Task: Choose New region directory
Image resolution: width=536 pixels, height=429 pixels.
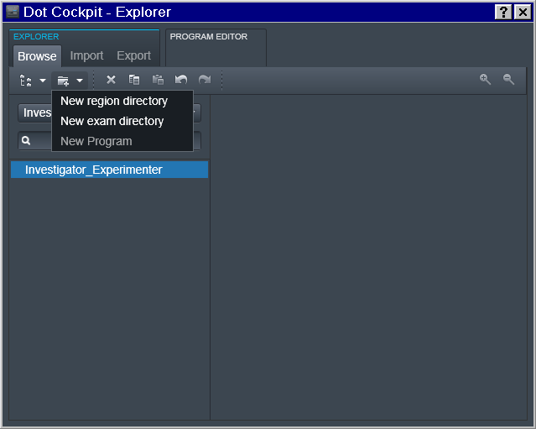Action: (122, 101)
